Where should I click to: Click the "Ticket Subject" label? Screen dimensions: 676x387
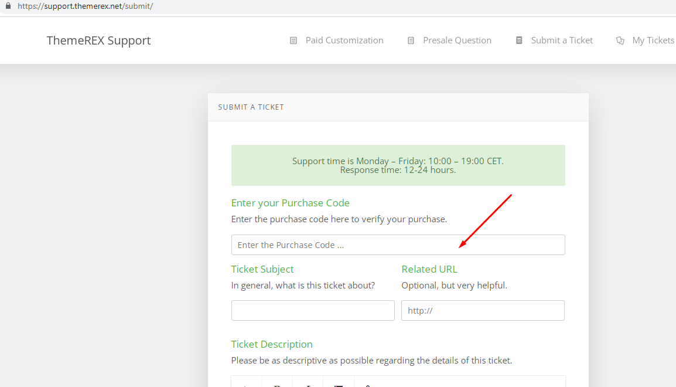coord(262,269)
